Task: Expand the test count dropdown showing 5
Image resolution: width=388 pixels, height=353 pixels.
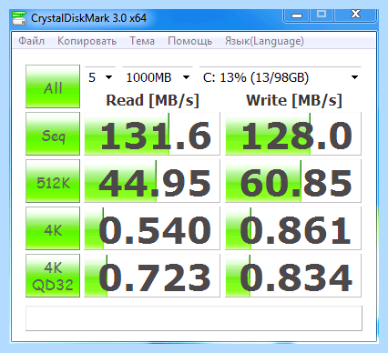Action: [100, 77]
